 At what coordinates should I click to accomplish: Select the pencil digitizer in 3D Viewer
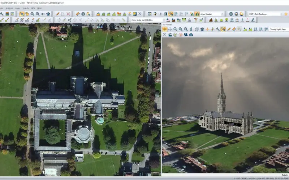point(229,29)
